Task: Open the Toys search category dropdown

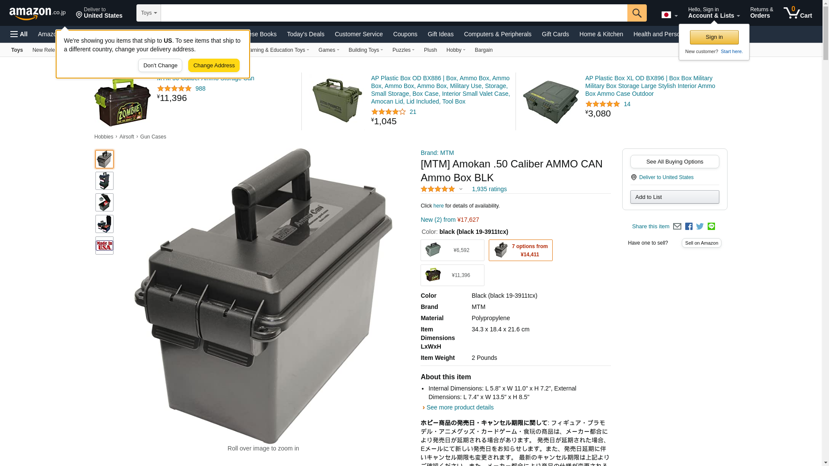Action: 149,13
